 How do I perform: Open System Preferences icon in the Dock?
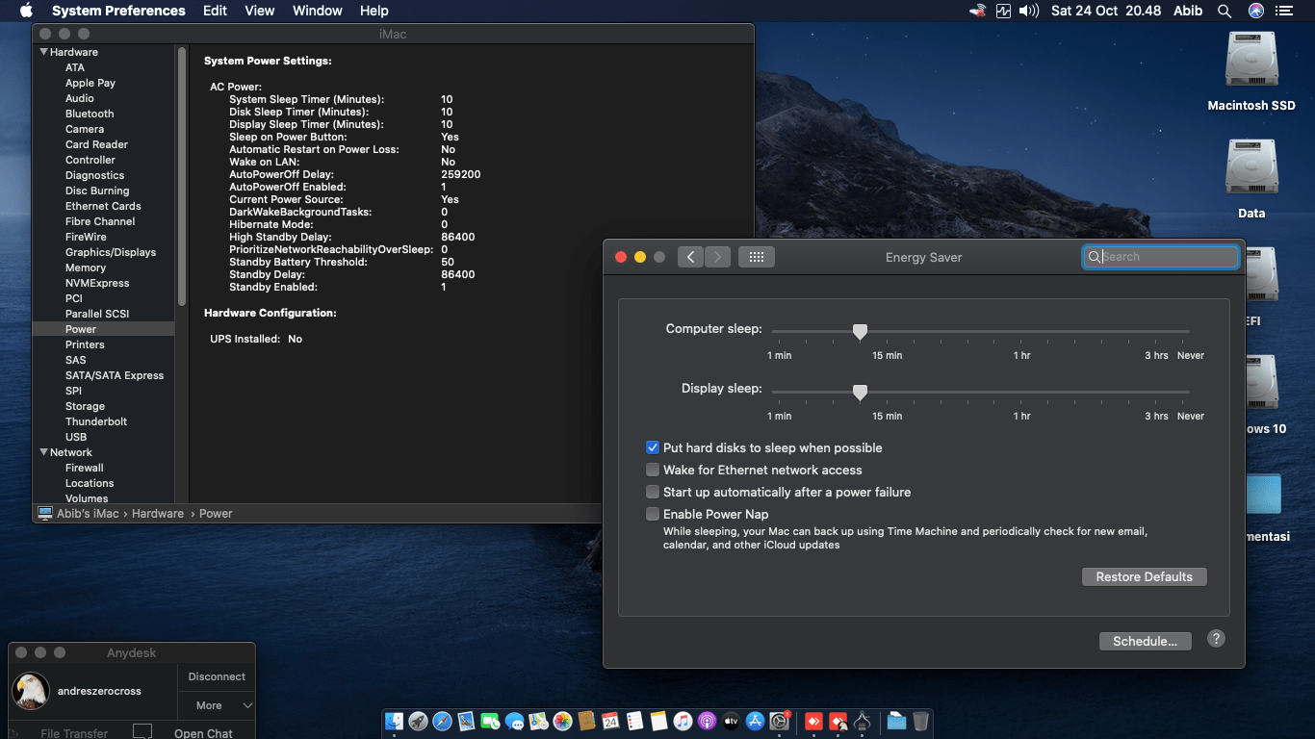[781, 721]
